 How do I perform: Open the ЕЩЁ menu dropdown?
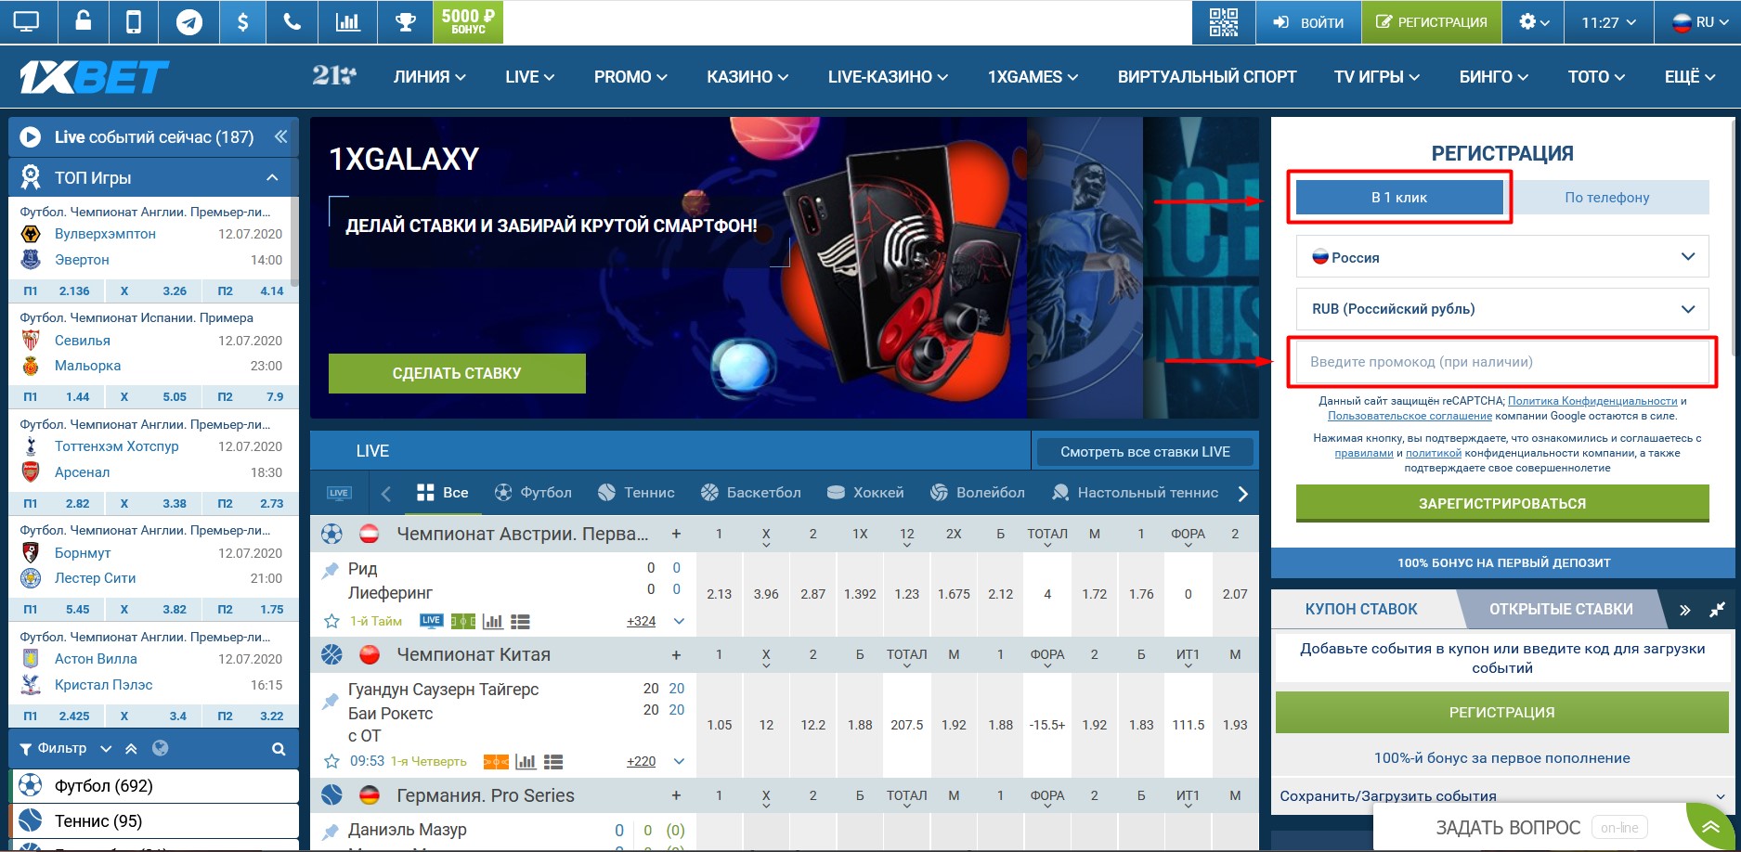[1690, 77]
